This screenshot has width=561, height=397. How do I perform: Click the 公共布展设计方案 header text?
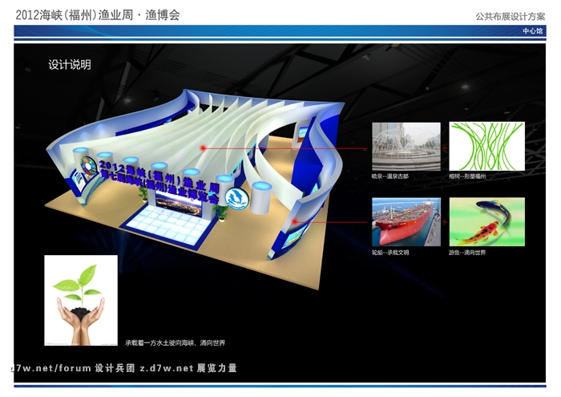click(x=509, y=16)
